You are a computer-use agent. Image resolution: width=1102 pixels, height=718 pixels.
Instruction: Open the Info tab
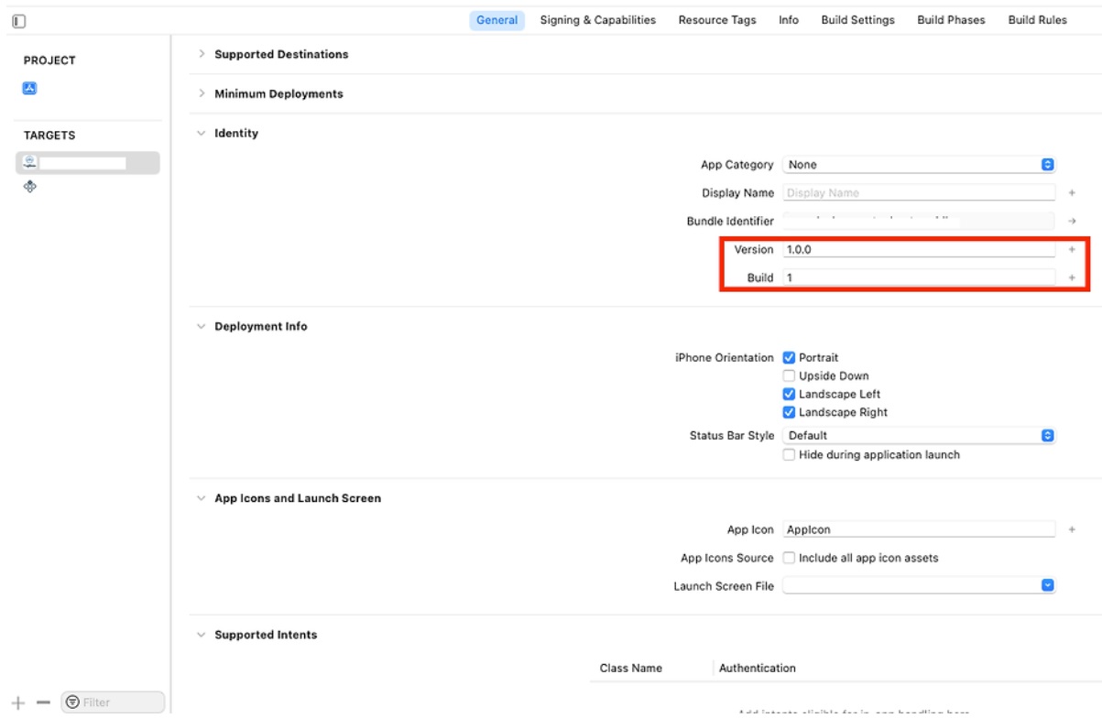[x=789, y=20]
